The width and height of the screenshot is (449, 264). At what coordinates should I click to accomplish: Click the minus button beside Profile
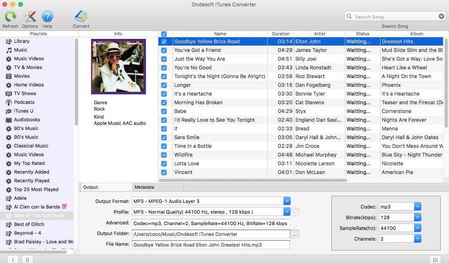point(294,212)
